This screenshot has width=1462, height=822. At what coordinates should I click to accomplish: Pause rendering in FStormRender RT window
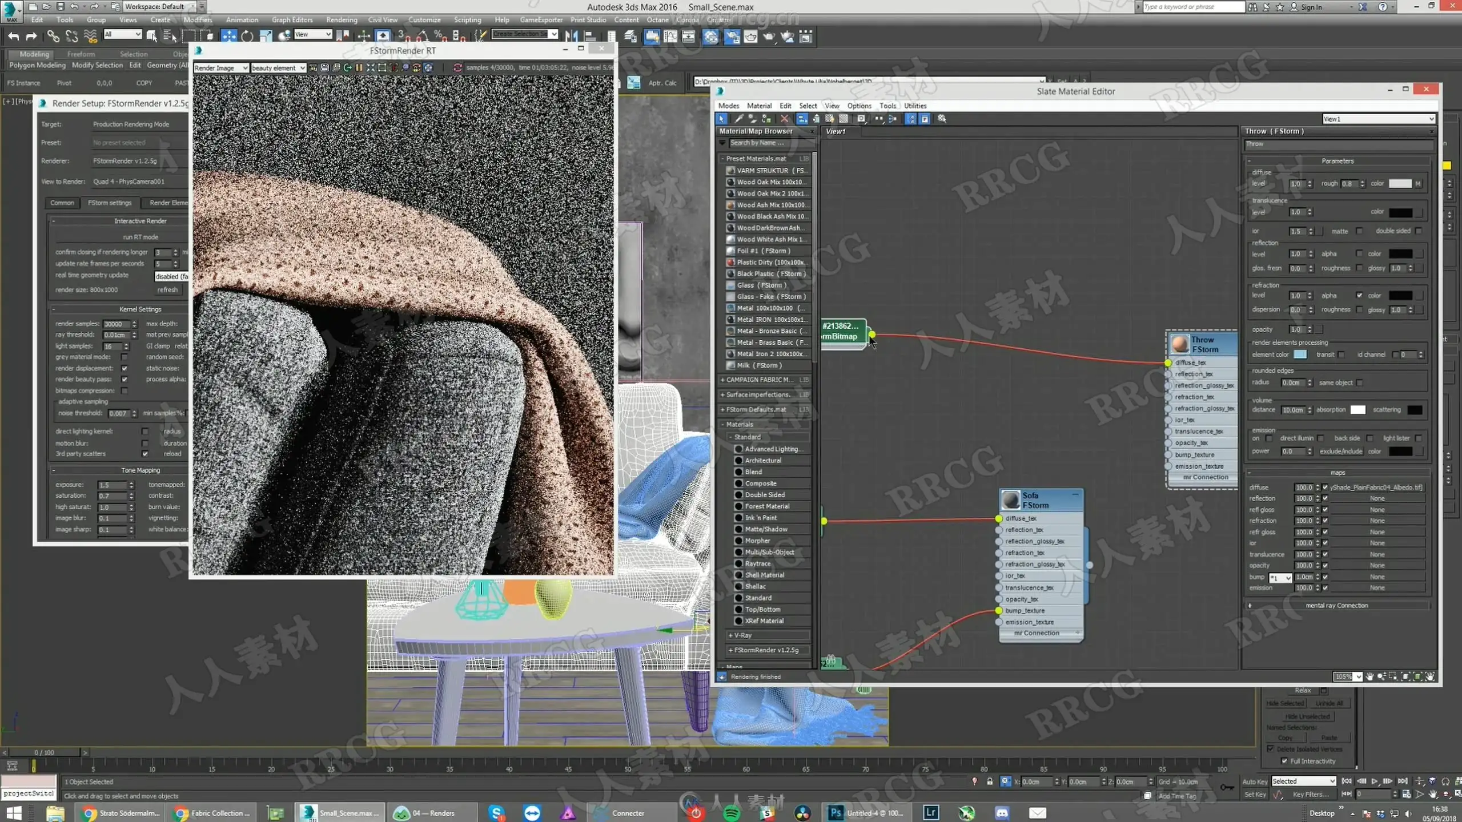pos(359,68)
